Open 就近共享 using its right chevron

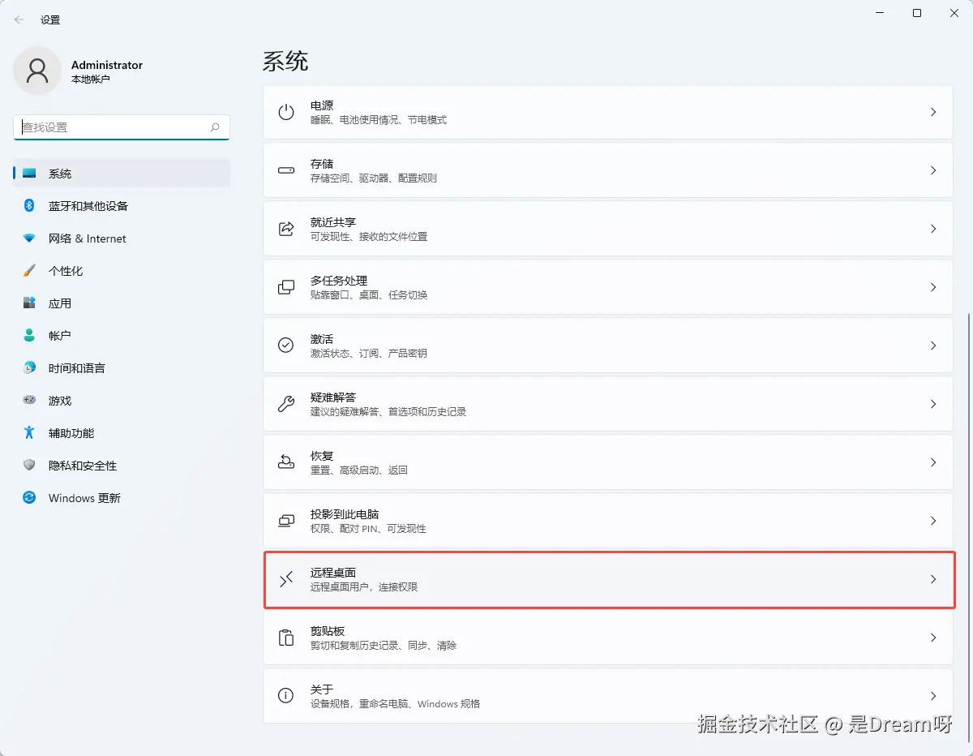(933, 229)
